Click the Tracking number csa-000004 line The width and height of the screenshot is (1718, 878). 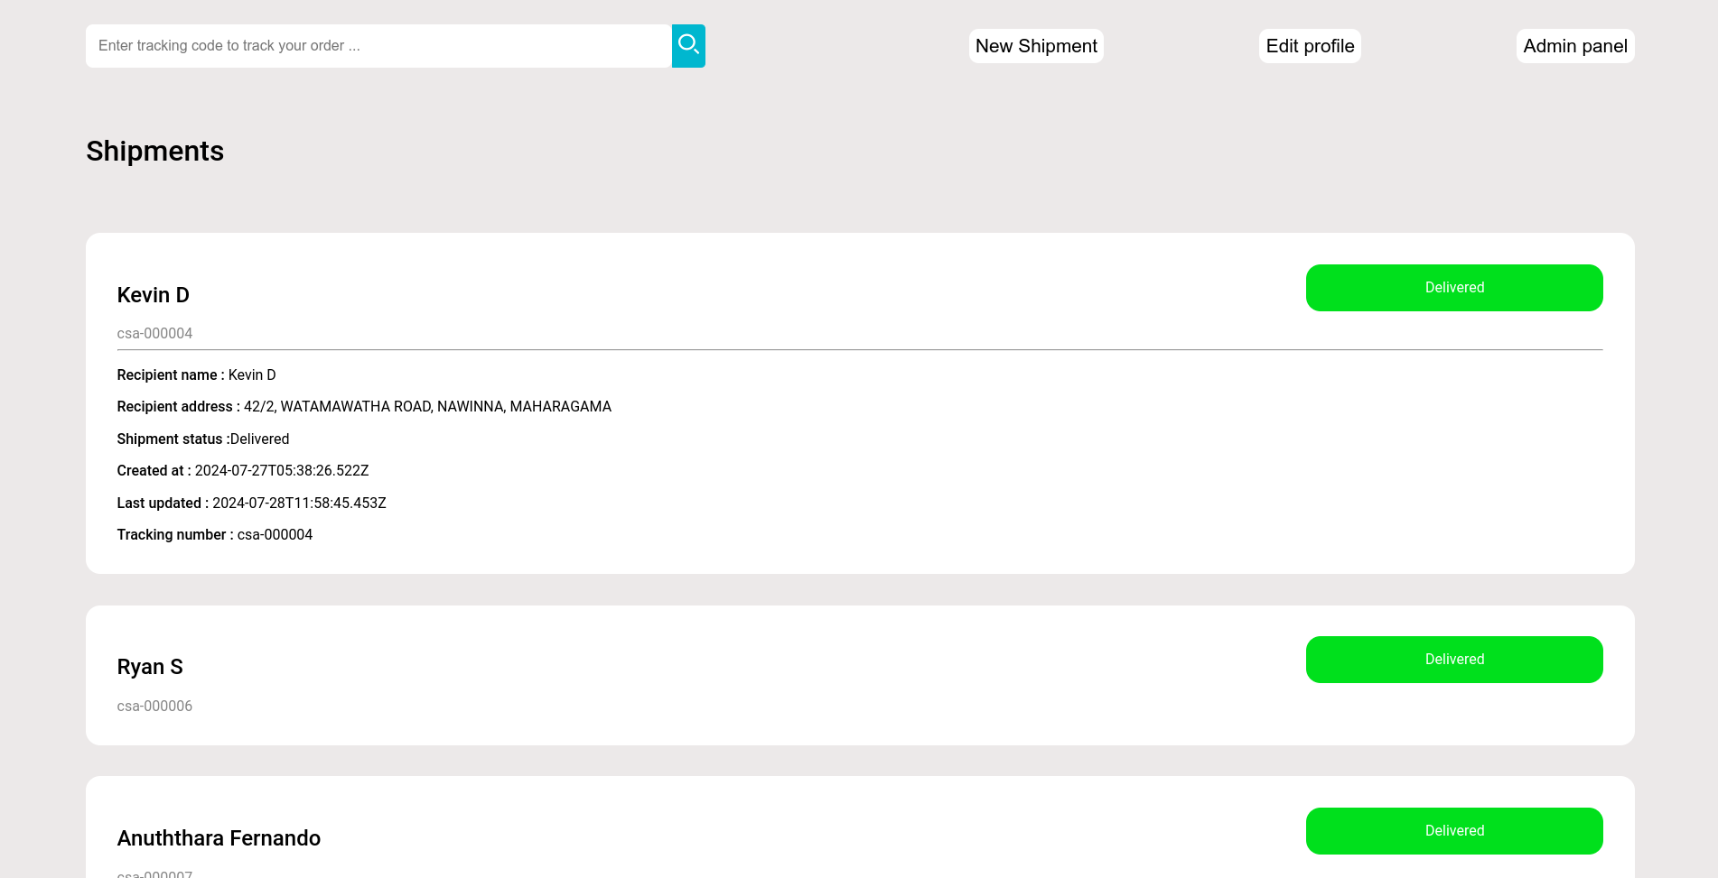[x=215, y=535]
